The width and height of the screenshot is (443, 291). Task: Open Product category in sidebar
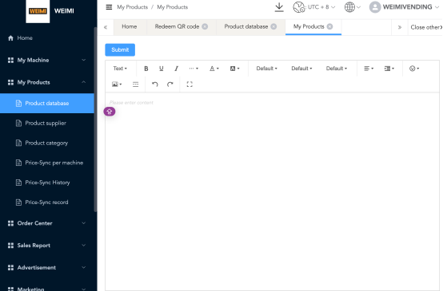click(47, 143)
